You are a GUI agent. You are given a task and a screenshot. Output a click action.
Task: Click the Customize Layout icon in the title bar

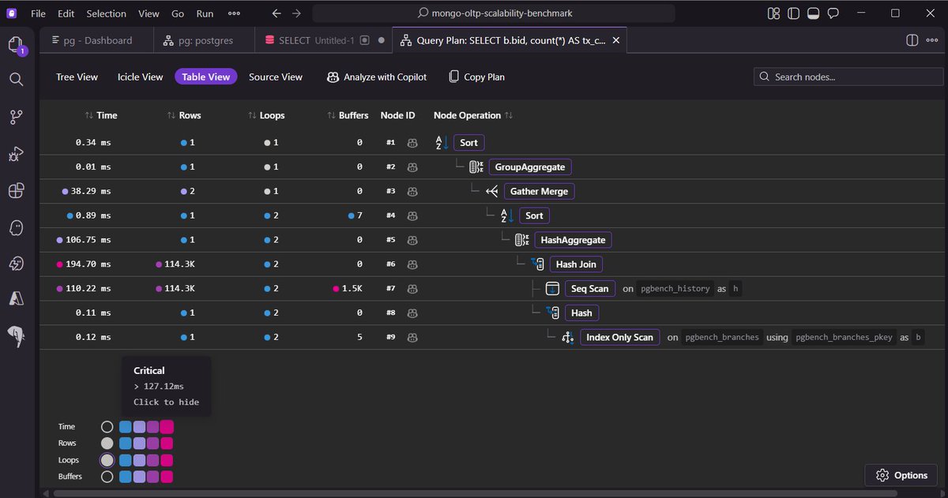pos(773,13)
